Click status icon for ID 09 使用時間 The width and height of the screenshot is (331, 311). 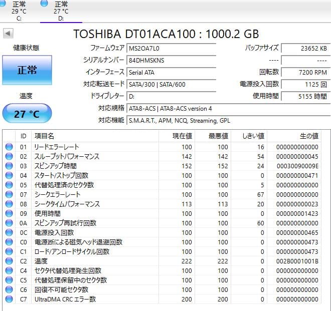(9, 213)
